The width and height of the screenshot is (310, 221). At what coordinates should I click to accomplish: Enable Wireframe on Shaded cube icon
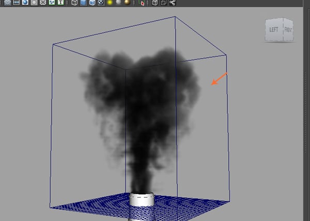[92, 3]
